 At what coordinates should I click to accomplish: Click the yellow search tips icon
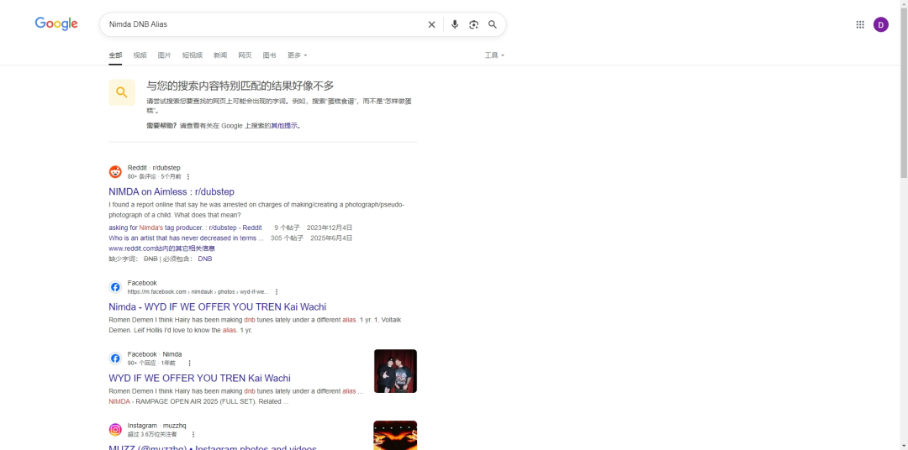(122, 92)
